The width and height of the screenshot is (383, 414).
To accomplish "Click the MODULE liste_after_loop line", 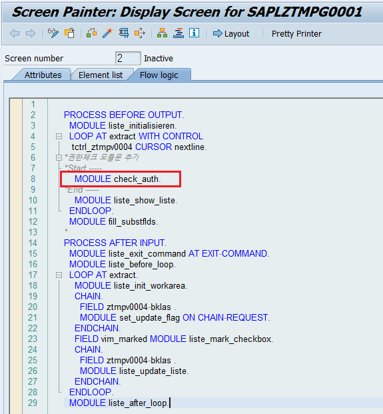I will click(x=119, y=403).
